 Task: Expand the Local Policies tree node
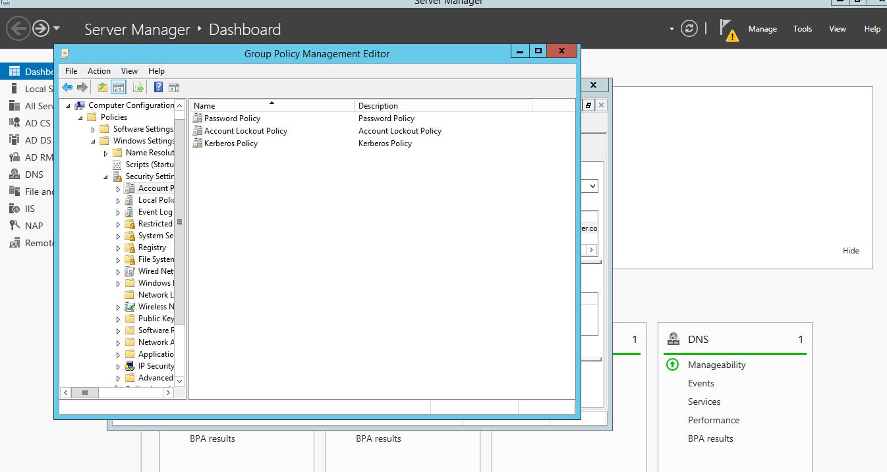click(x=118, y=200)
